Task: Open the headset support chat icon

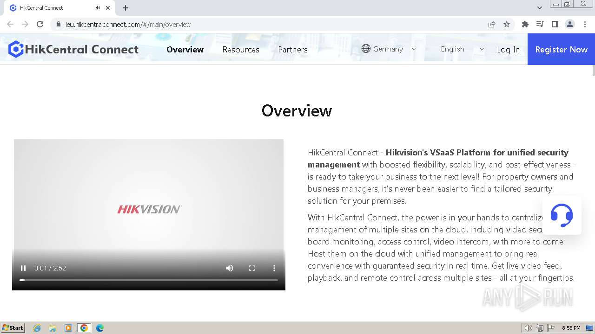Action: tap(562, 215)
